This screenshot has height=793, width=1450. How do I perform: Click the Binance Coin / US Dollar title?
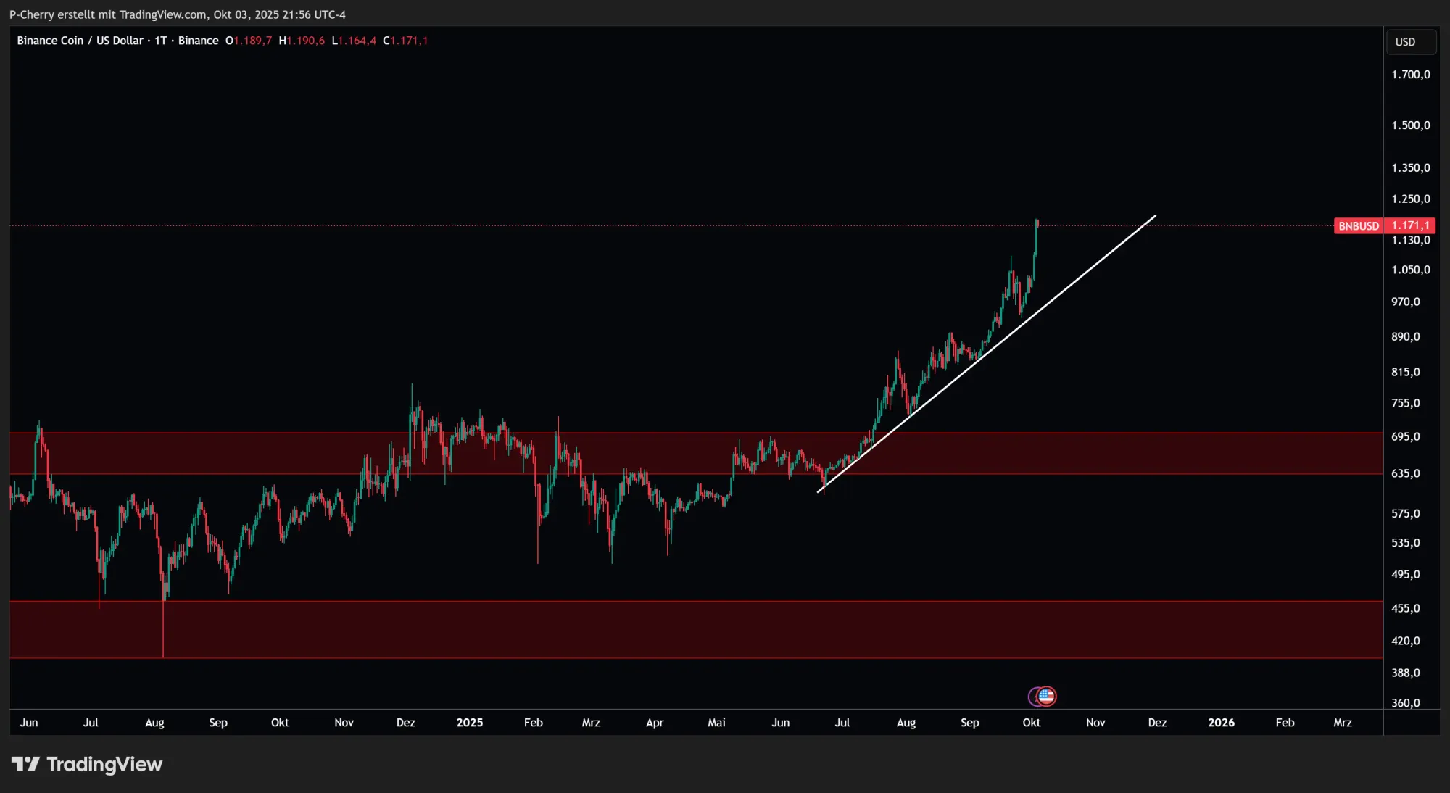80,41
